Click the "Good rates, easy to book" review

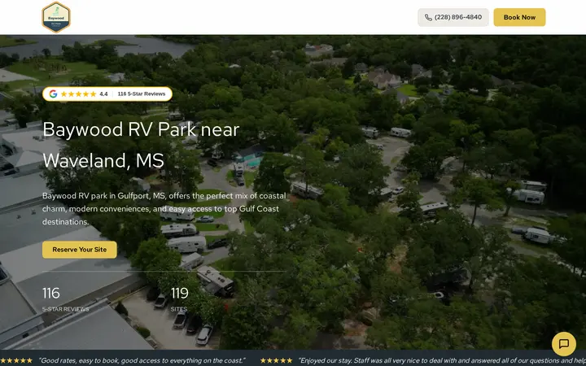click(x=142, y=361)
